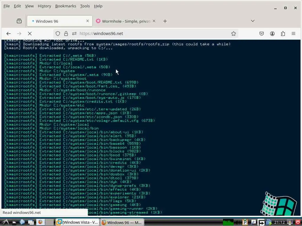Open the Firefox account icon

tap(272, 34)
